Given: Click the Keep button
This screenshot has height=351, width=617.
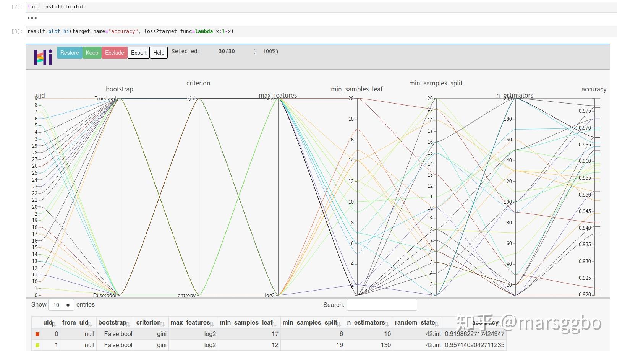Looking at the screenshot, I should click(x=92, y=53).
